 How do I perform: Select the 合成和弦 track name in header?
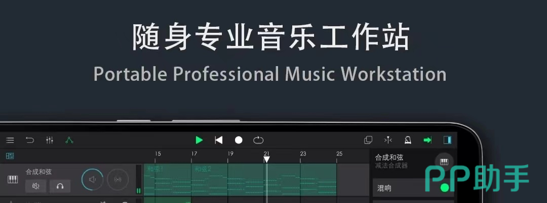coord(38,172)
